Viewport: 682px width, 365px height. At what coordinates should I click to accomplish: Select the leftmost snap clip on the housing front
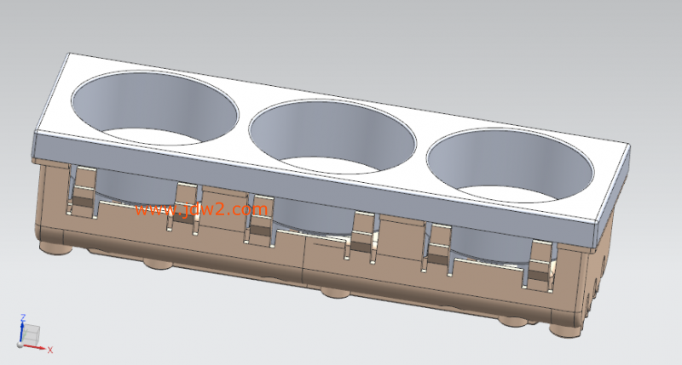[x=83, y=191]
